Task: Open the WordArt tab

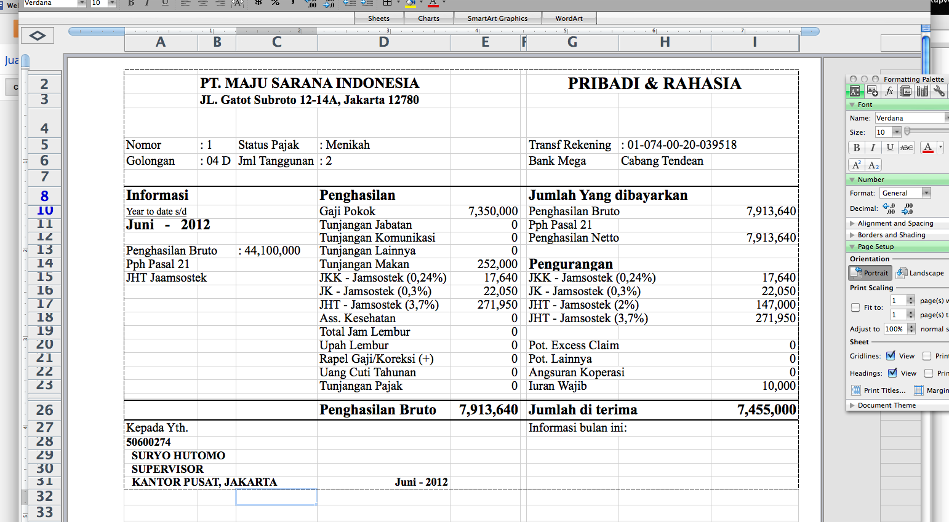Action: [x=569, y=18]
